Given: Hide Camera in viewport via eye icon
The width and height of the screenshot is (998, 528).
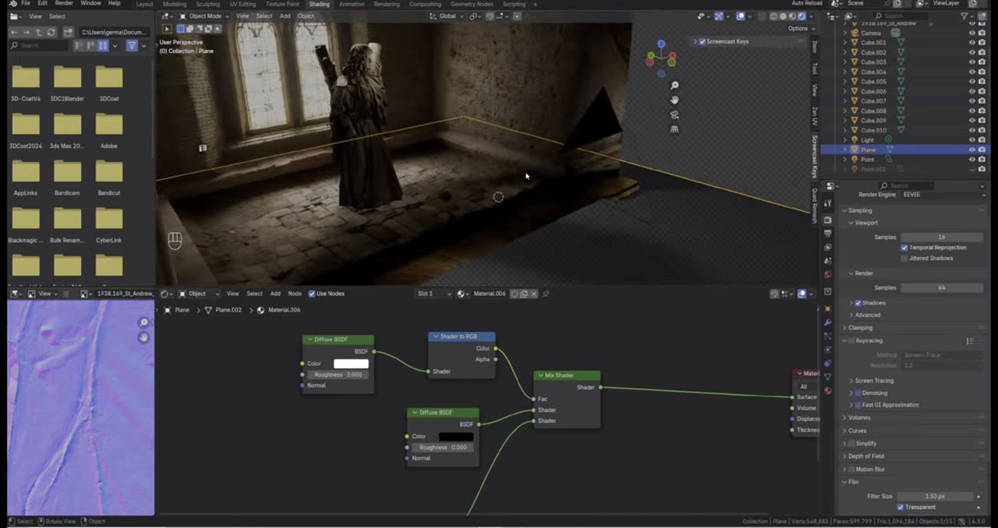Looking at the screenshot, I should 971,33.
